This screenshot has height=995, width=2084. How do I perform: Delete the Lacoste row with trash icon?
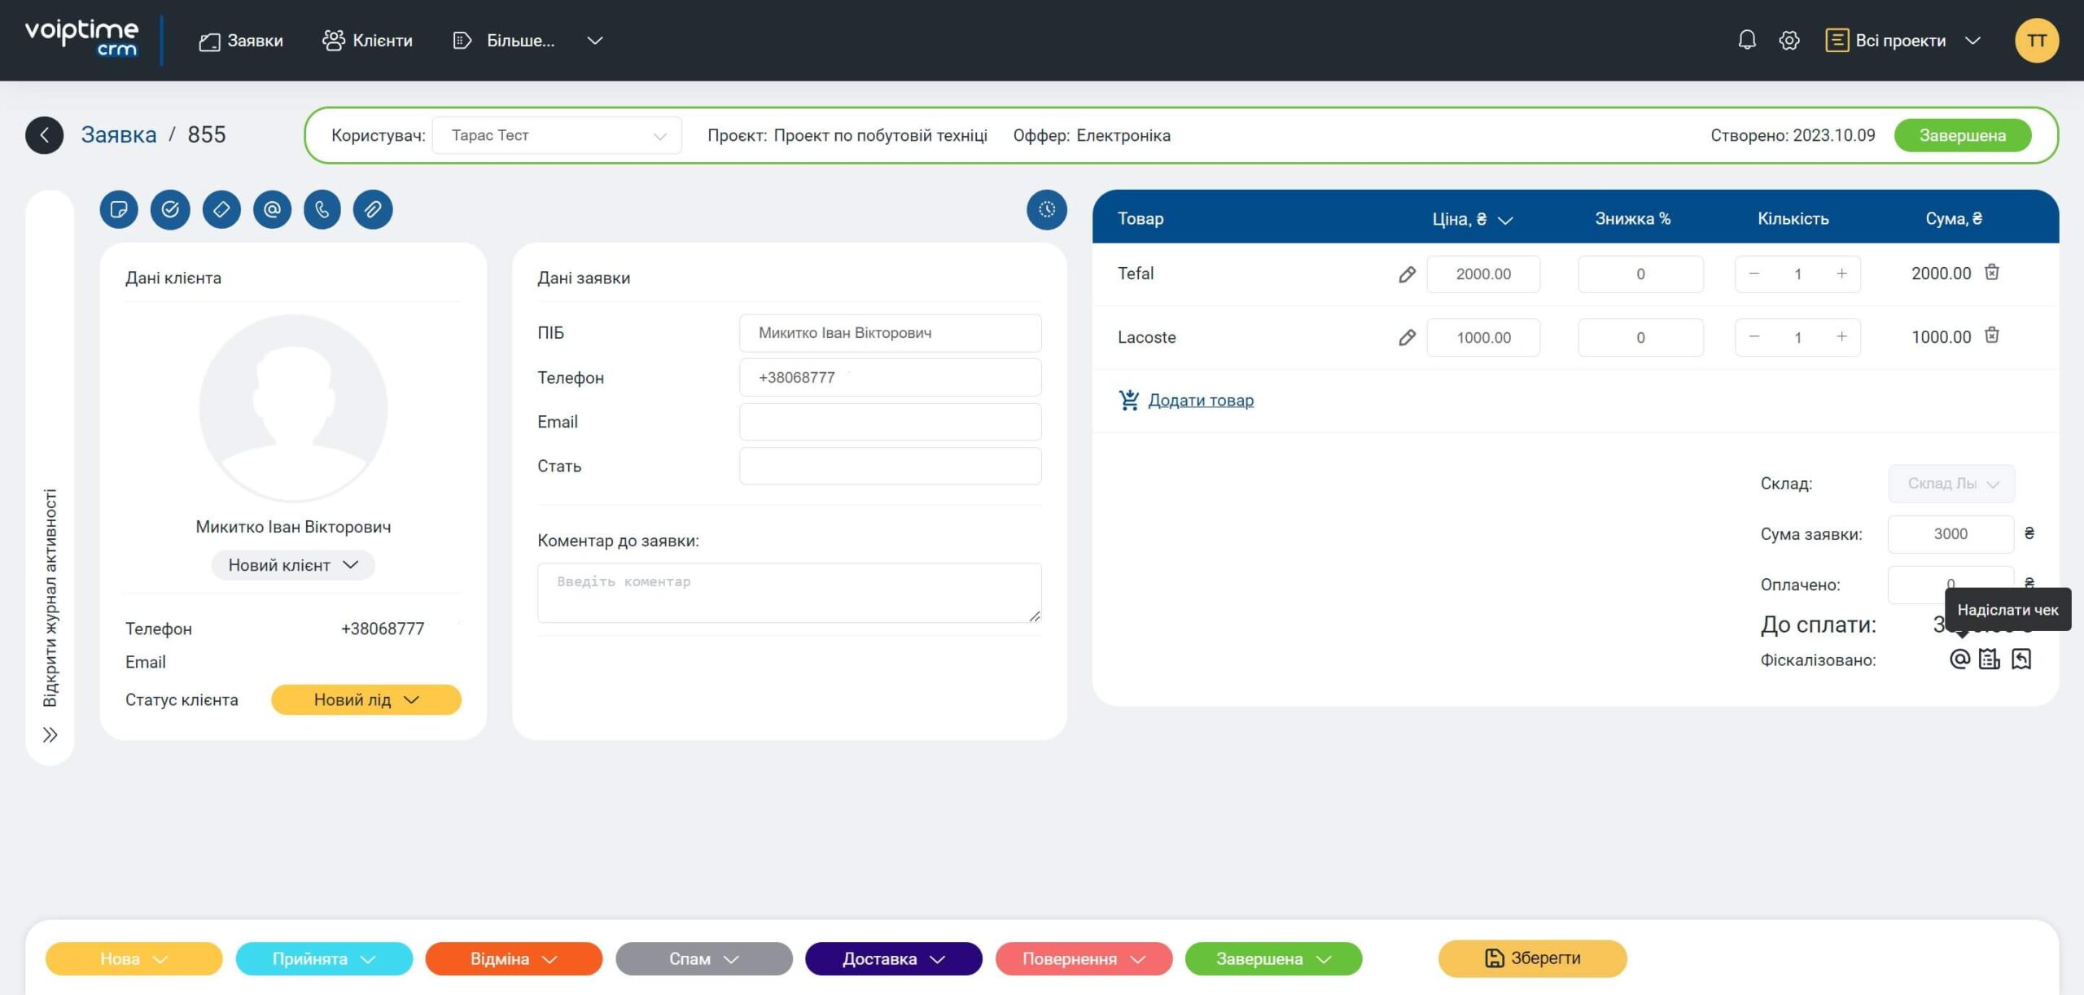tap(1991, 335)
